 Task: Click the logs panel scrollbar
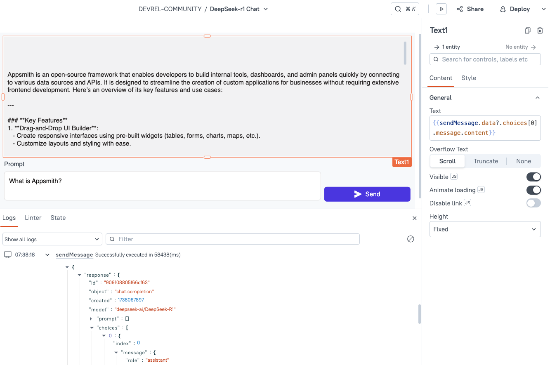(x=420, y=314)
